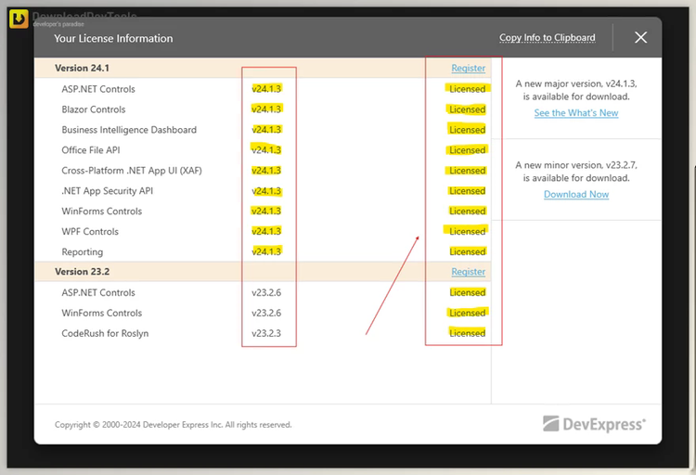Click Copy Info to Clipboard
The width and height of the screenshot is (696, 475).
[548, 38]
